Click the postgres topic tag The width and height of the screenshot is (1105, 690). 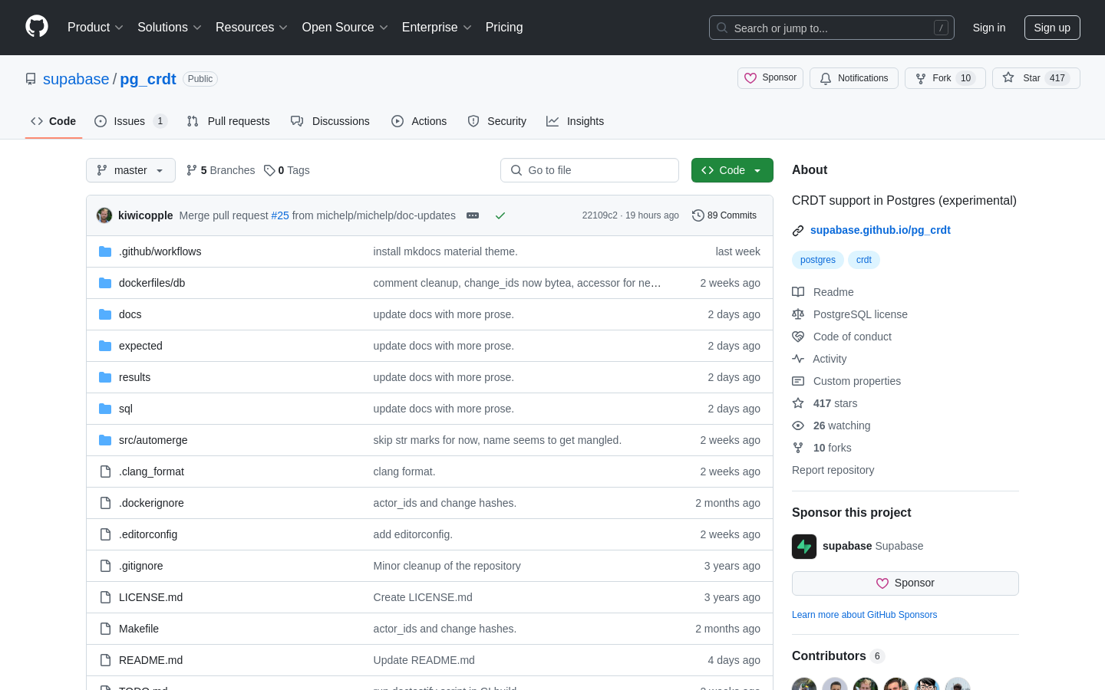[818, 260]
